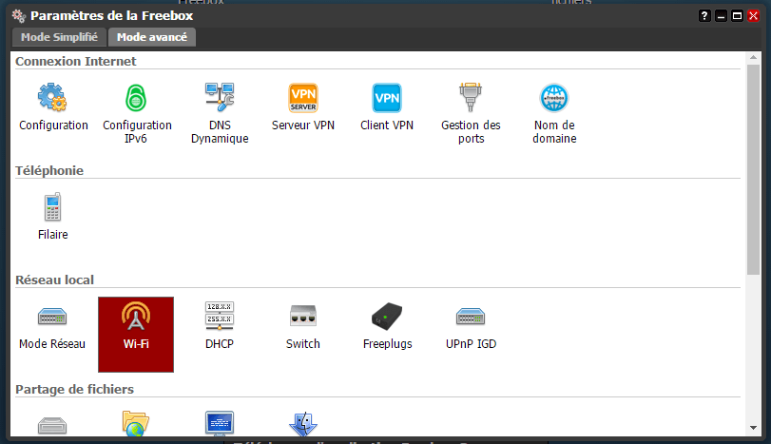Image resolution: width=771 pixels, height=444 pixels.
Task: Click the scrollbar down arrow
Action: pyautogui.click(x=753, y=428)
